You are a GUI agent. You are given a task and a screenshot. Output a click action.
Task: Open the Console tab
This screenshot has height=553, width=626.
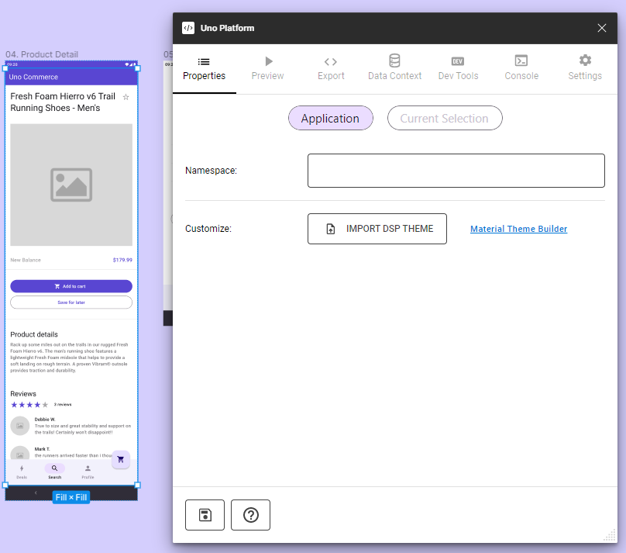click(521, 68)
